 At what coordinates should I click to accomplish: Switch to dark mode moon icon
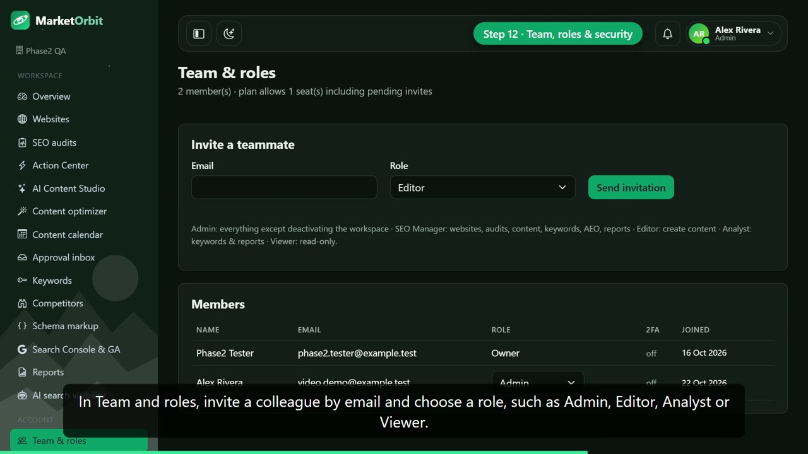pyautogui.click(x=229, y=34)
